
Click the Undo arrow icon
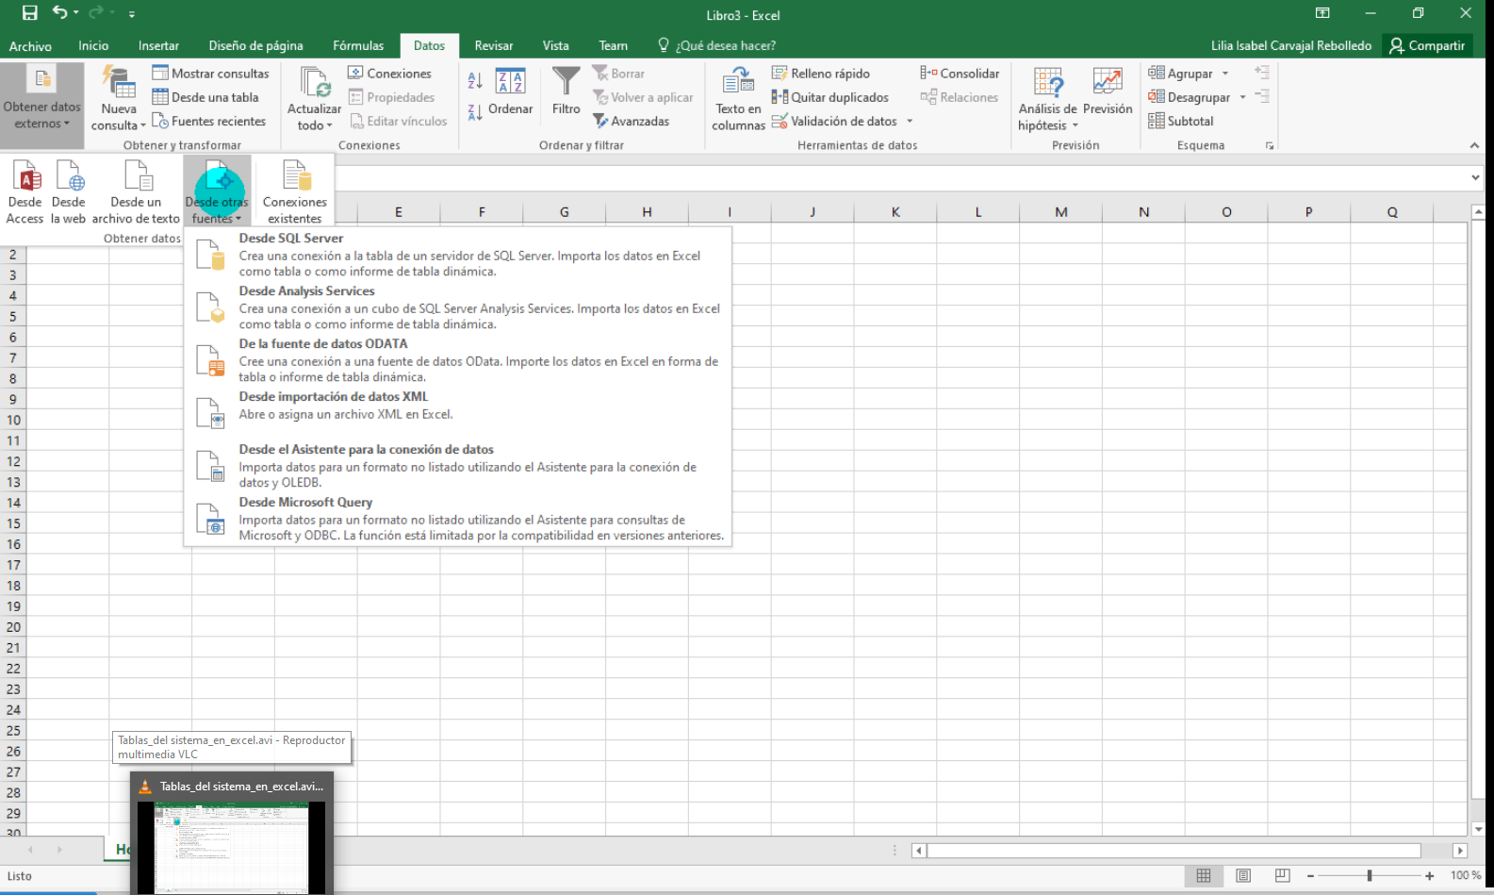coord(60,13)
